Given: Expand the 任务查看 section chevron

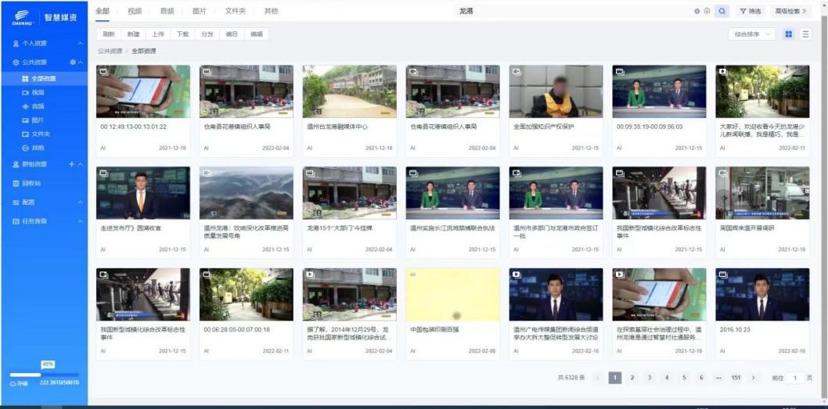Looking at the screenshot, I should pos(81,221).
